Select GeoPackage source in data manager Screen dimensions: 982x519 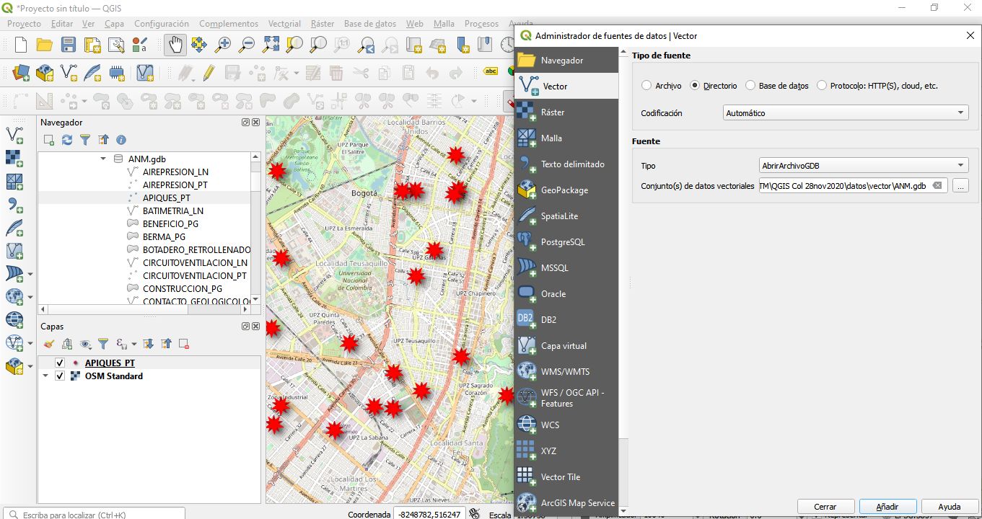pyautogui.click(x=566, y=190)
